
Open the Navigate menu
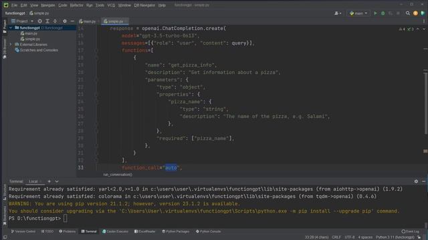47,5
